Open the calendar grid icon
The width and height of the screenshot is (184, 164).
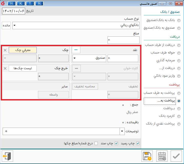coord(162,156)
